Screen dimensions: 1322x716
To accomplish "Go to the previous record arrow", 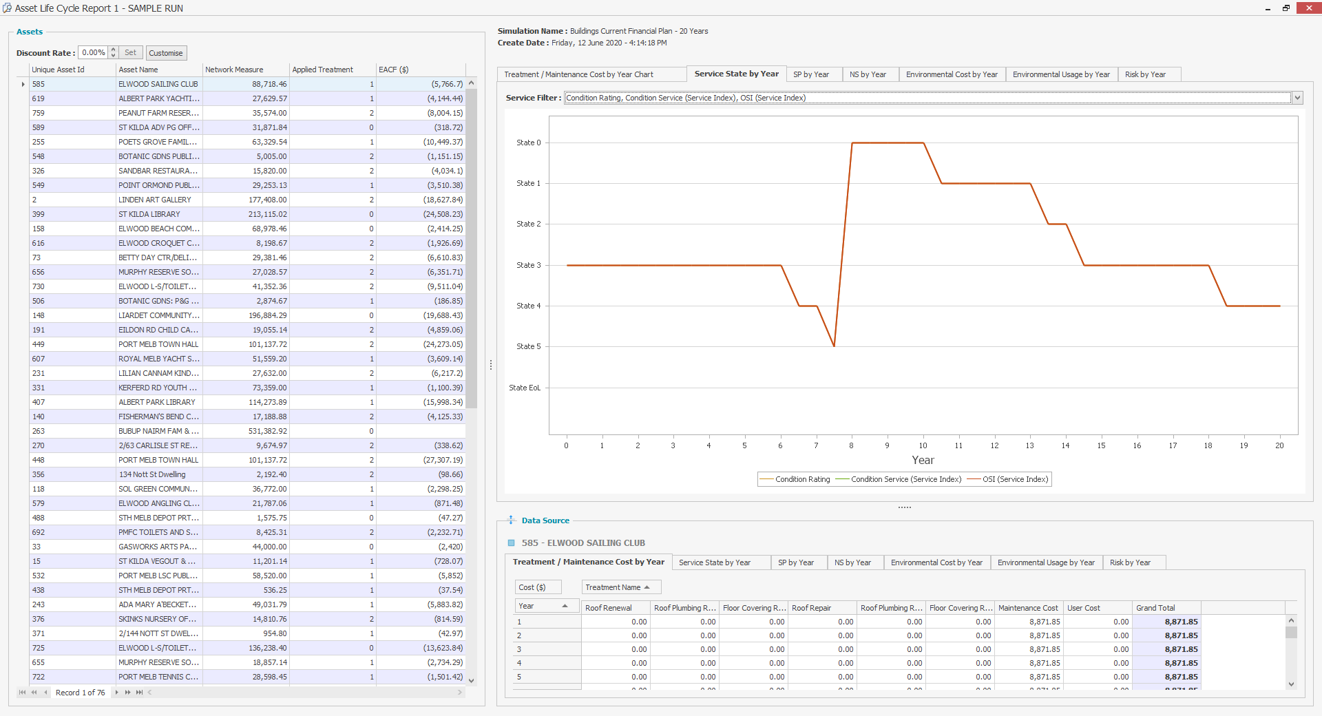I will click(45, 693).
